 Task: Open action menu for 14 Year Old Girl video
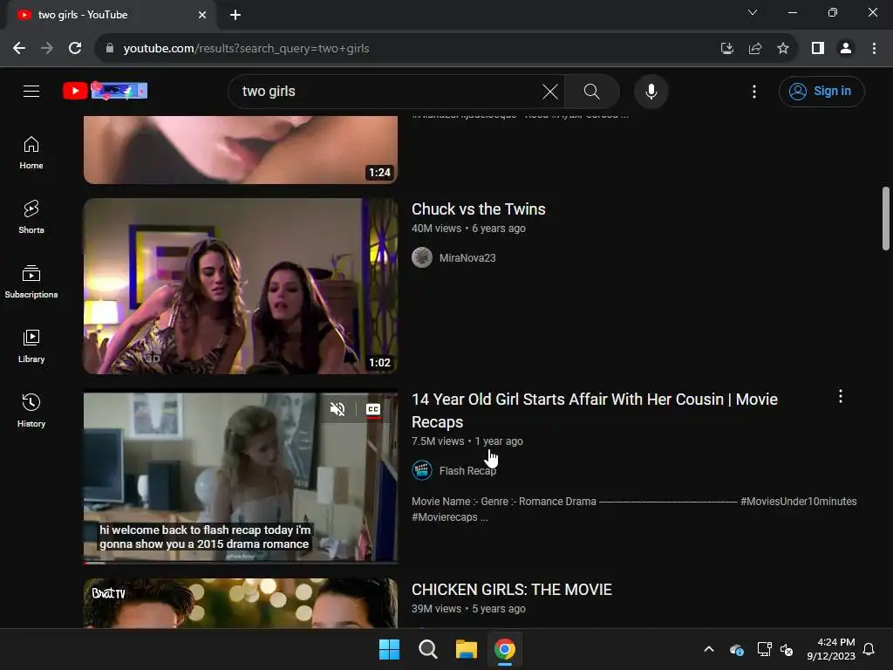(x=841, y=397)
